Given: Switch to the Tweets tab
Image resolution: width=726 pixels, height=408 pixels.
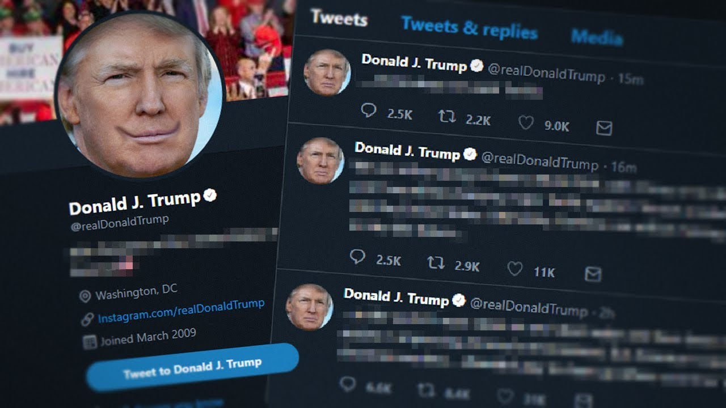Looking at the screenshot, I should click(x=339, y=18).
